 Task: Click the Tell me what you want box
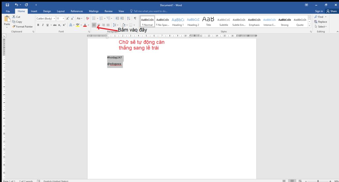pos(149,11)
